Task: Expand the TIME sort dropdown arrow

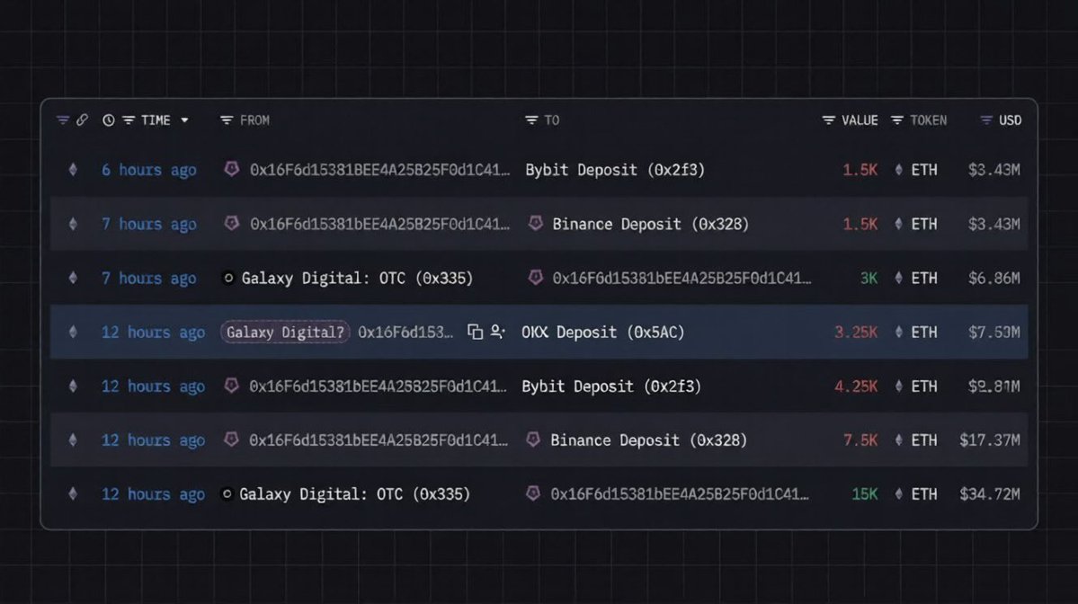Action: 184,120
